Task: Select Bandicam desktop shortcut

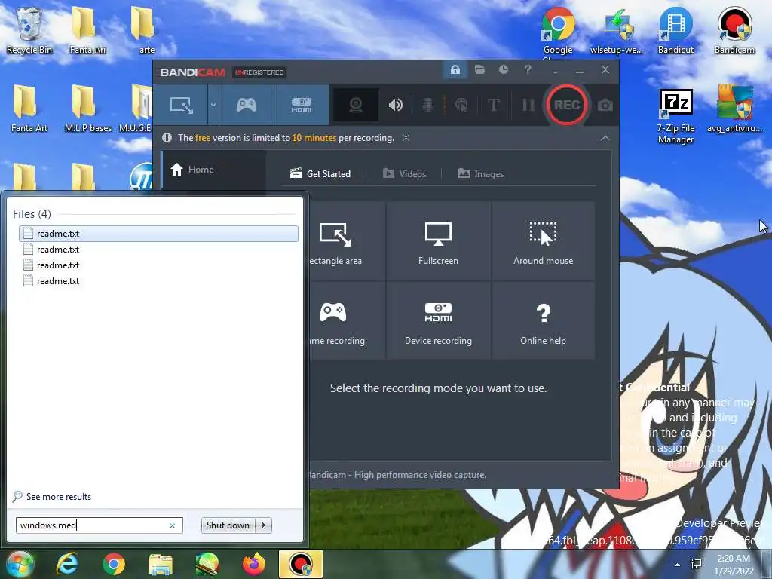Action: point(734,30)
